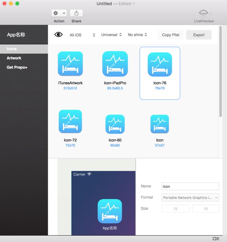This screenshot has width=227, height=242.
Task: Click the 76x76 size label
Action: pos(160,88)
